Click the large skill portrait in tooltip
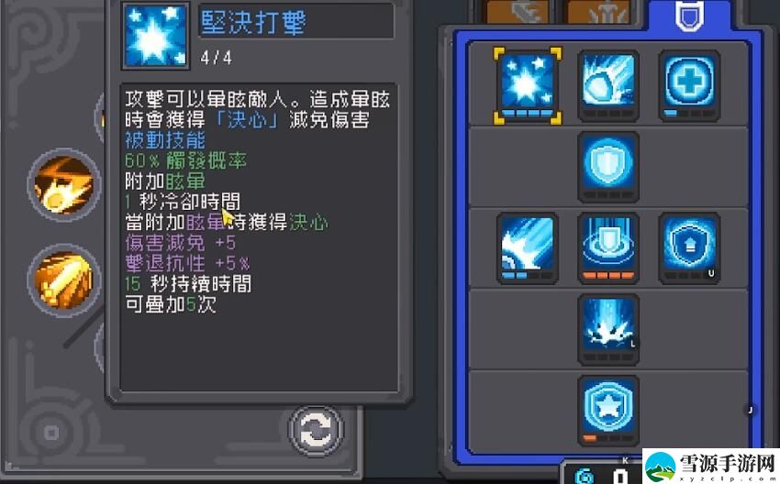 click(156, 36)
